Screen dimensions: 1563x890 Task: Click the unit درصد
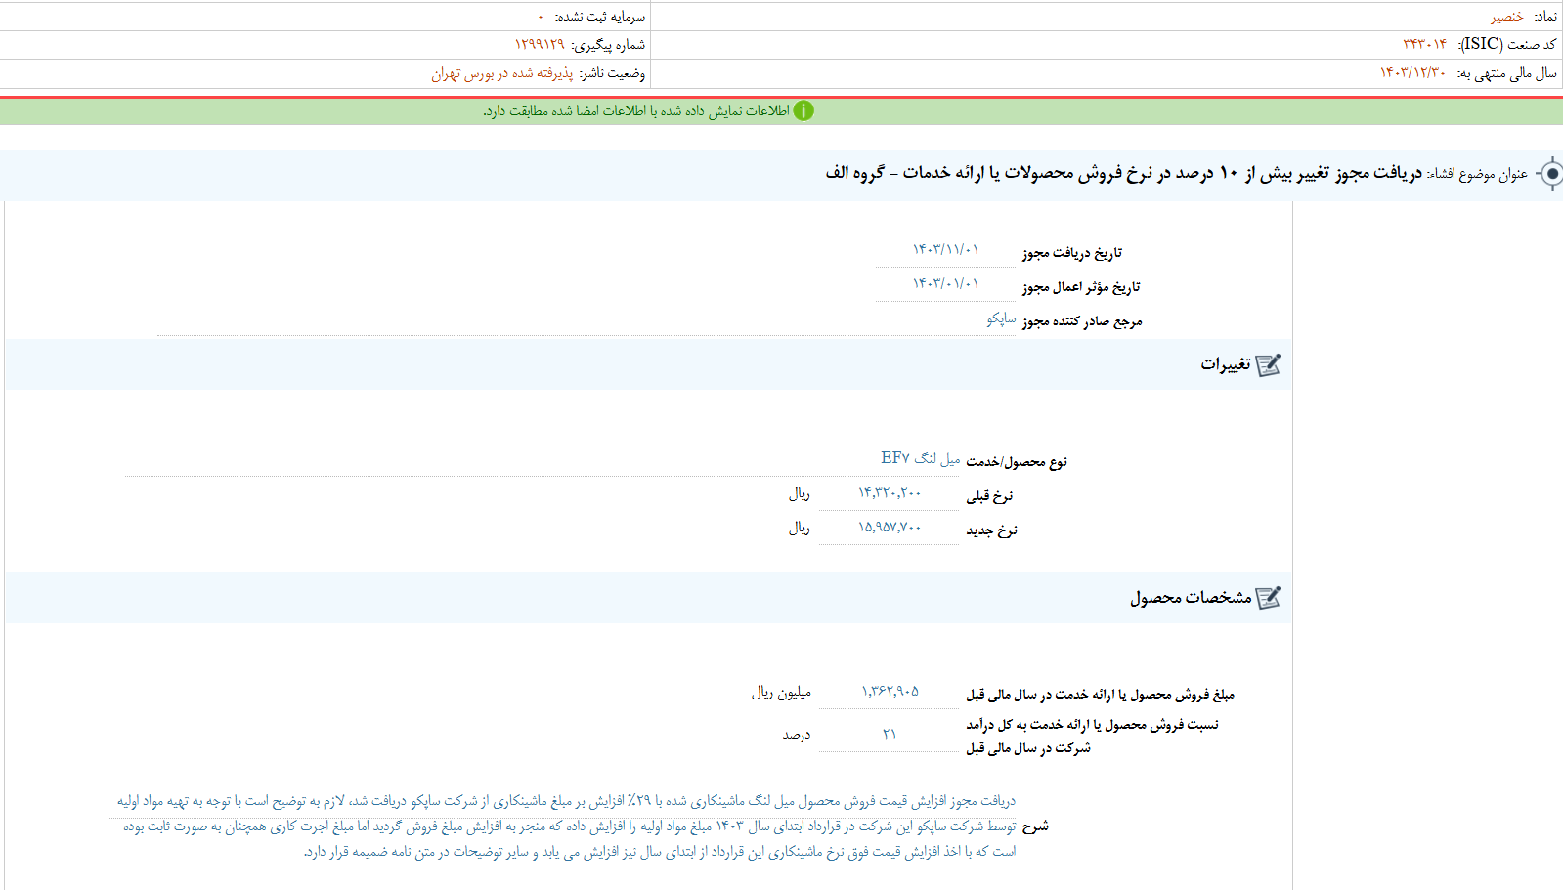797,735
